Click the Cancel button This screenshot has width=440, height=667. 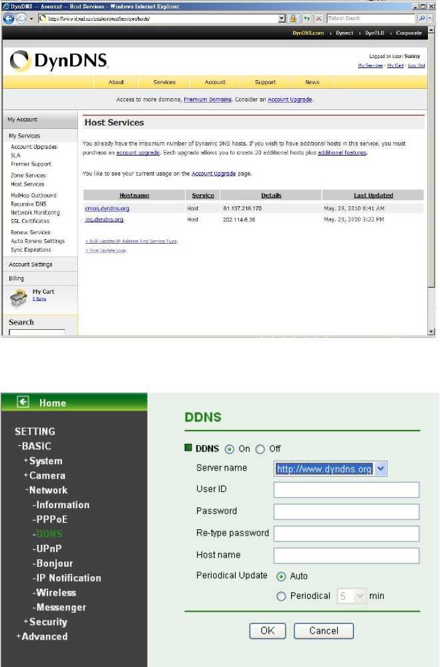point(324,631)
